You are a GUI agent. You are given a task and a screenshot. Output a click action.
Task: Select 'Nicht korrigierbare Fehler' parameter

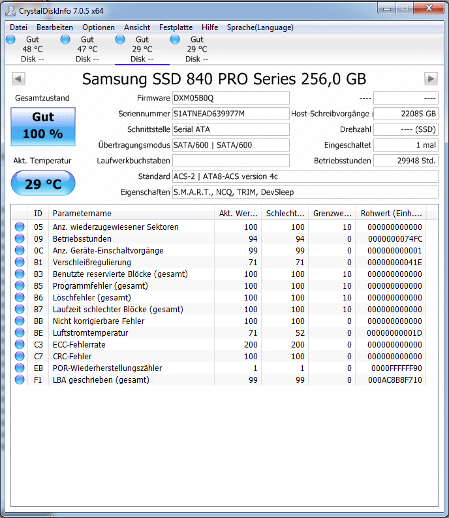pos(99,321)
